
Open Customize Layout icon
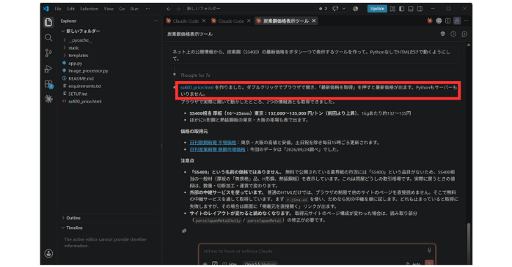click(x=392, y=9)
